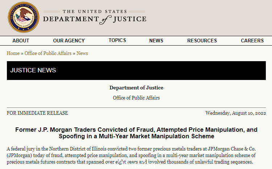Click the first paragraph about the federal jury

tap(131, 155)
